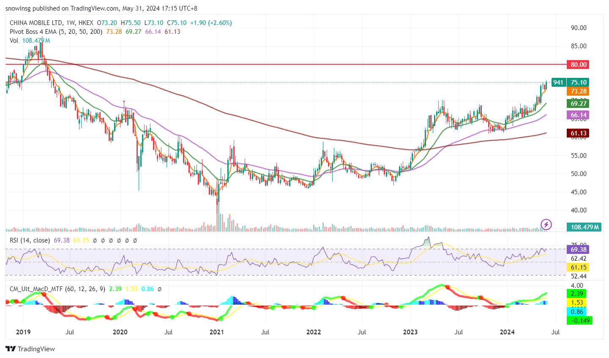609x358 pixels.
Task: Click the orange 73.28 EMA price label
Action: coord(579,91)
